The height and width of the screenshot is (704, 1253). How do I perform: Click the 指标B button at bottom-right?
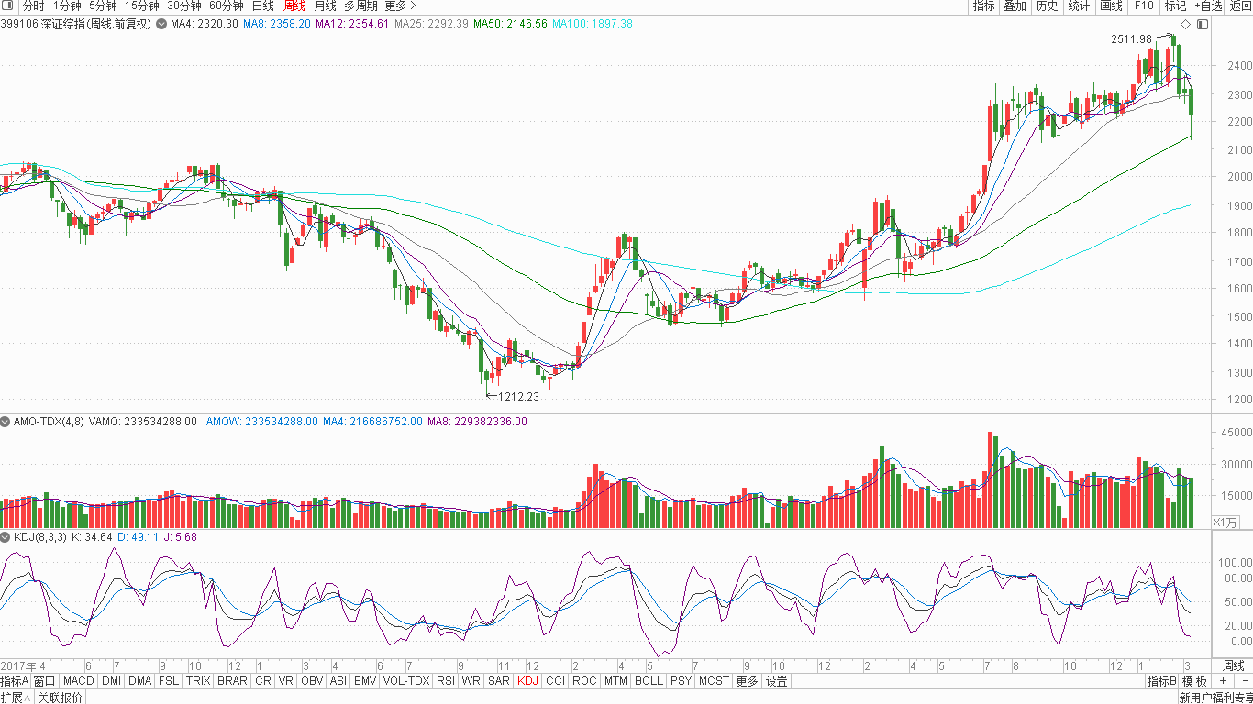(1161, 681)
